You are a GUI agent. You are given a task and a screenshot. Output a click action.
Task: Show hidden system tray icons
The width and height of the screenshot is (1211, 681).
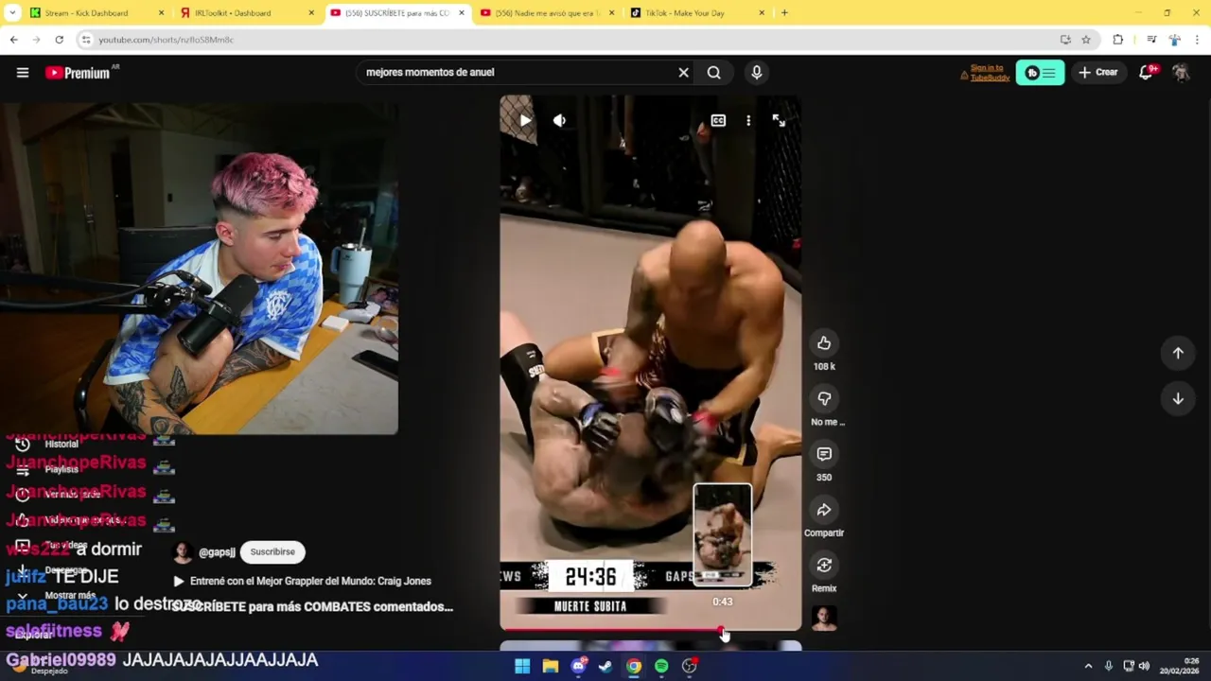1088,666
